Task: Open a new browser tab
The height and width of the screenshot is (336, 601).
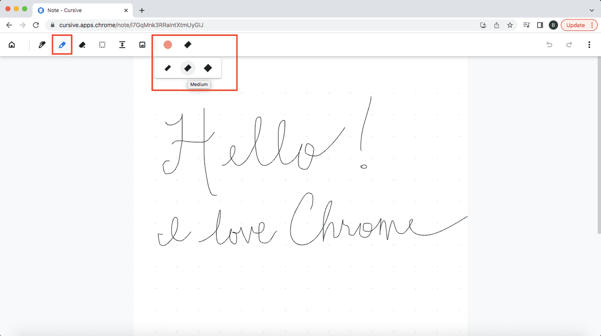Action: pyautogui.click(x=142, y=10)
